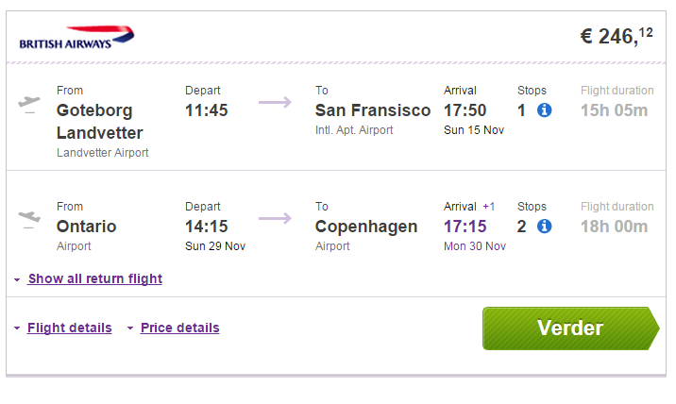Click the outbound route arrow icon
This screenshot has width=676, height=404.
pyautogui.click(x=275, y=102)
